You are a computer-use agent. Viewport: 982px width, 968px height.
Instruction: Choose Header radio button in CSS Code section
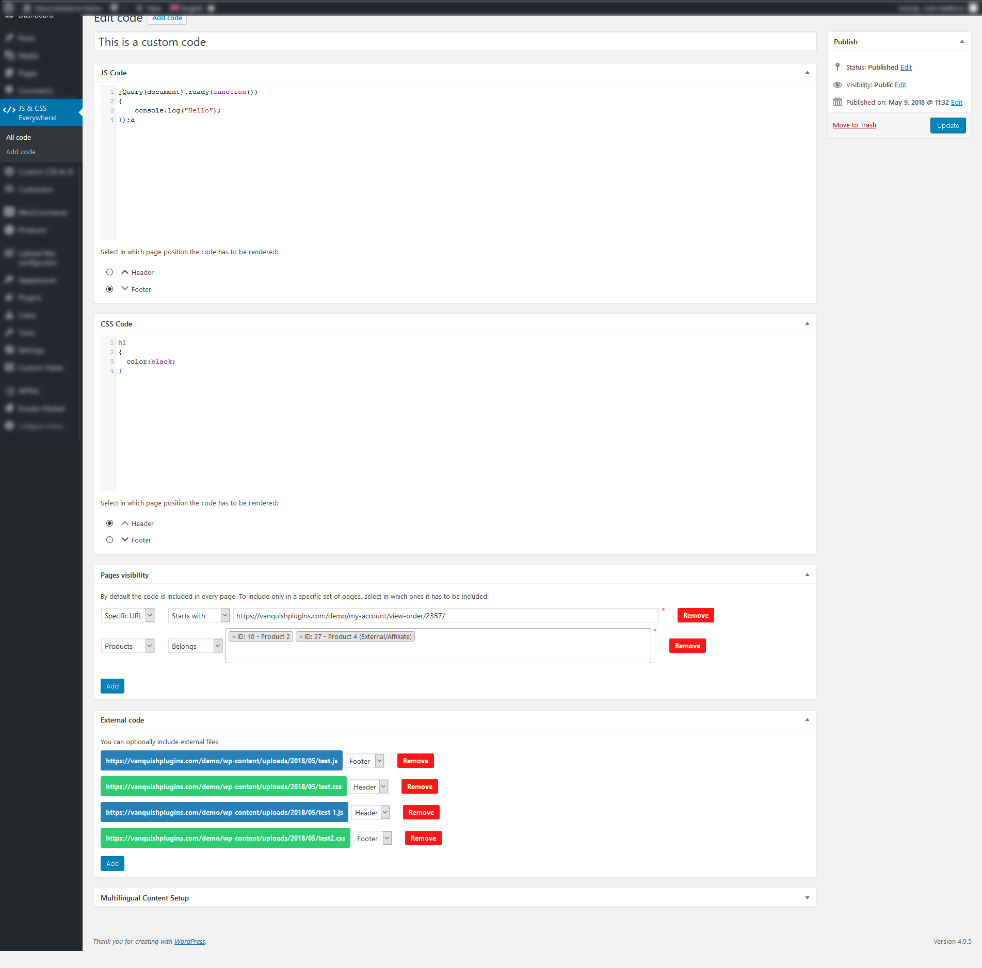(x=109, y=523)
